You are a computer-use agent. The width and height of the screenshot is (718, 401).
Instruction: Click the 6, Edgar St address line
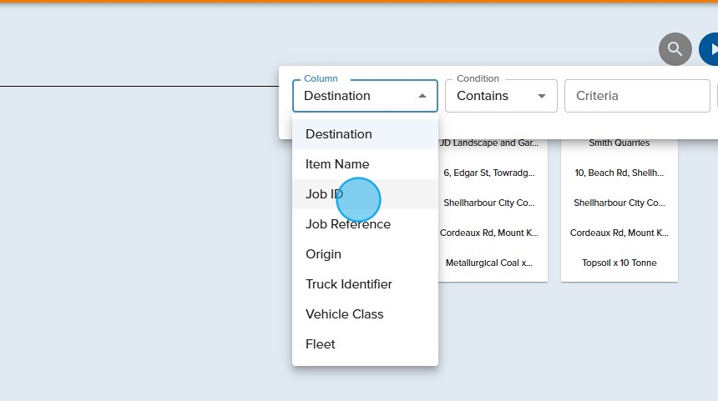point(488,173)
